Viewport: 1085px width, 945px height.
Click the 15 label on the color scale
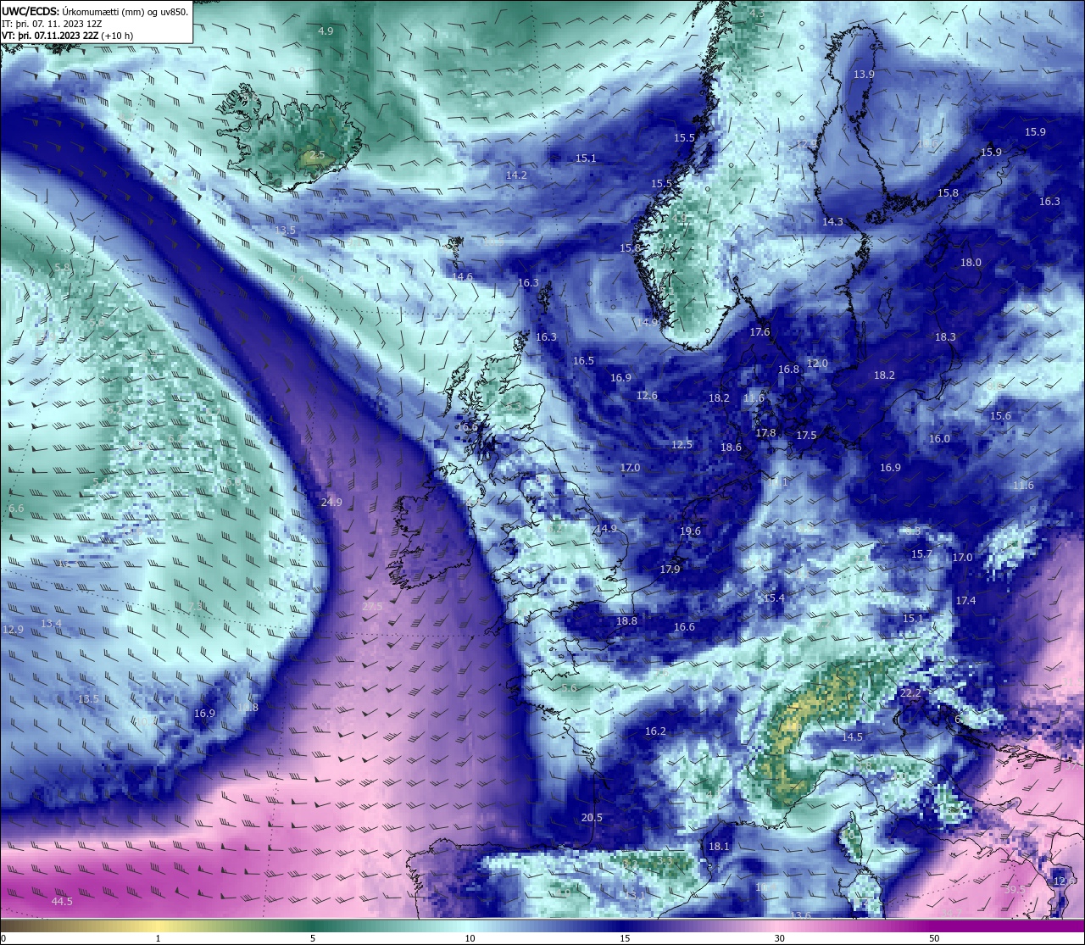tap(624, 938)
